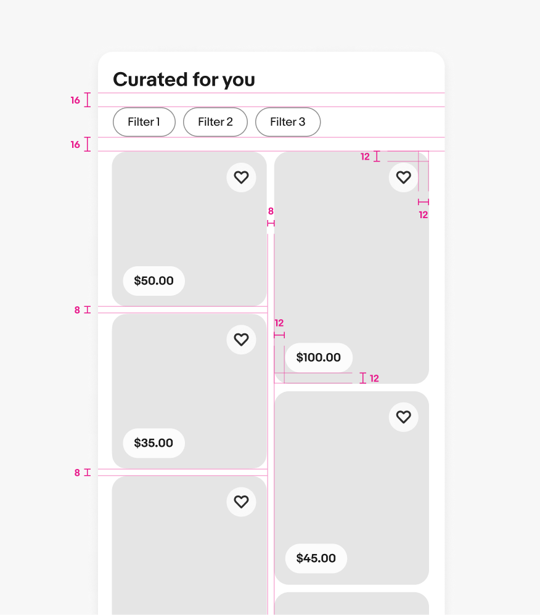
Task: Favorite the $100.00 product using its heart icon
Action: [x=404, y=177]
